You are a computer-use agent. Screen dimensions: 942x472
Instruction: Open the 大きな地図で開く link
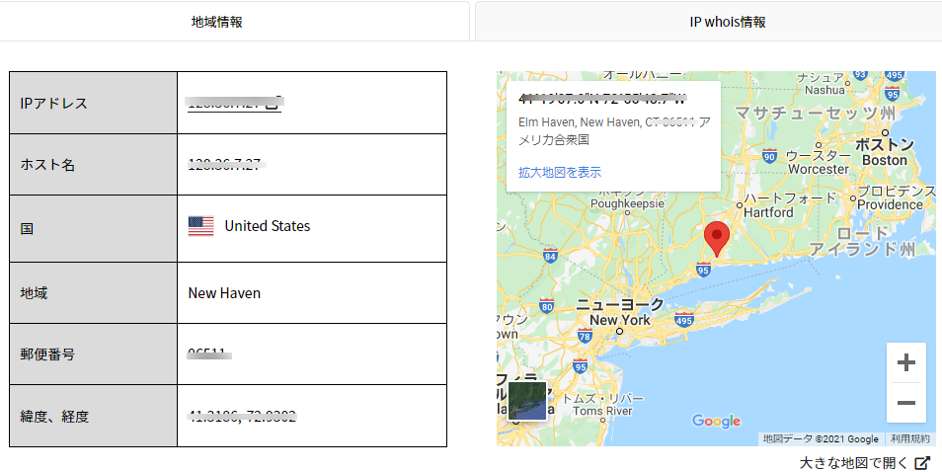pyautogui.click(x=854, y=462)
